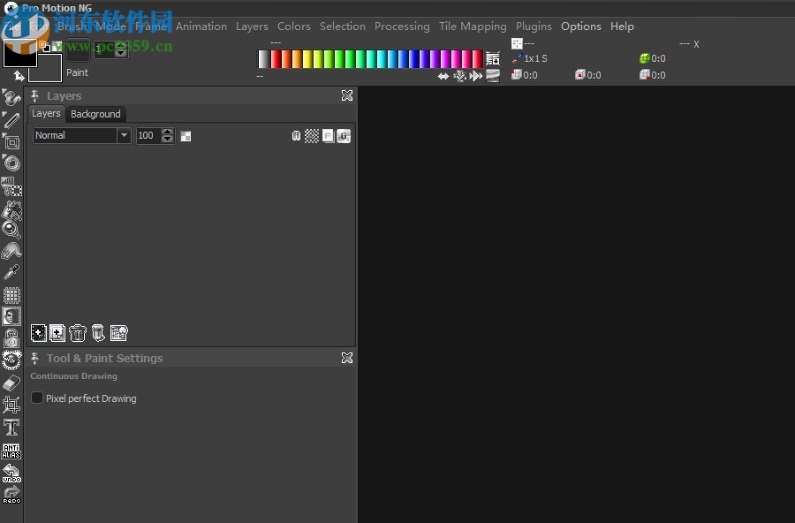Click the face mask tool icon
Image resolution: width=795 pixels, height=523 pixels.
pos(11,316)
